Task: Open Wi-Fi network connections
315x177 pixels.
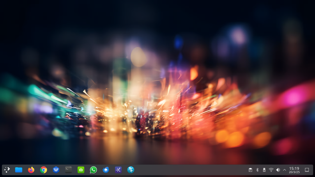Action: point(271,170)
